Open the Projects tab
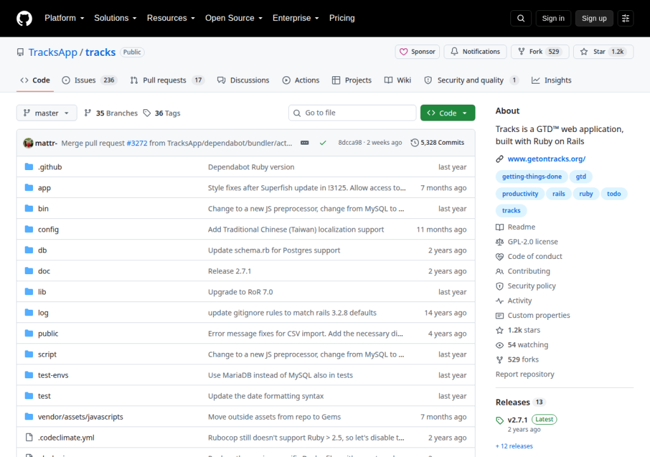This screenshot has width=650, height=457. click(x=352, y=80)
